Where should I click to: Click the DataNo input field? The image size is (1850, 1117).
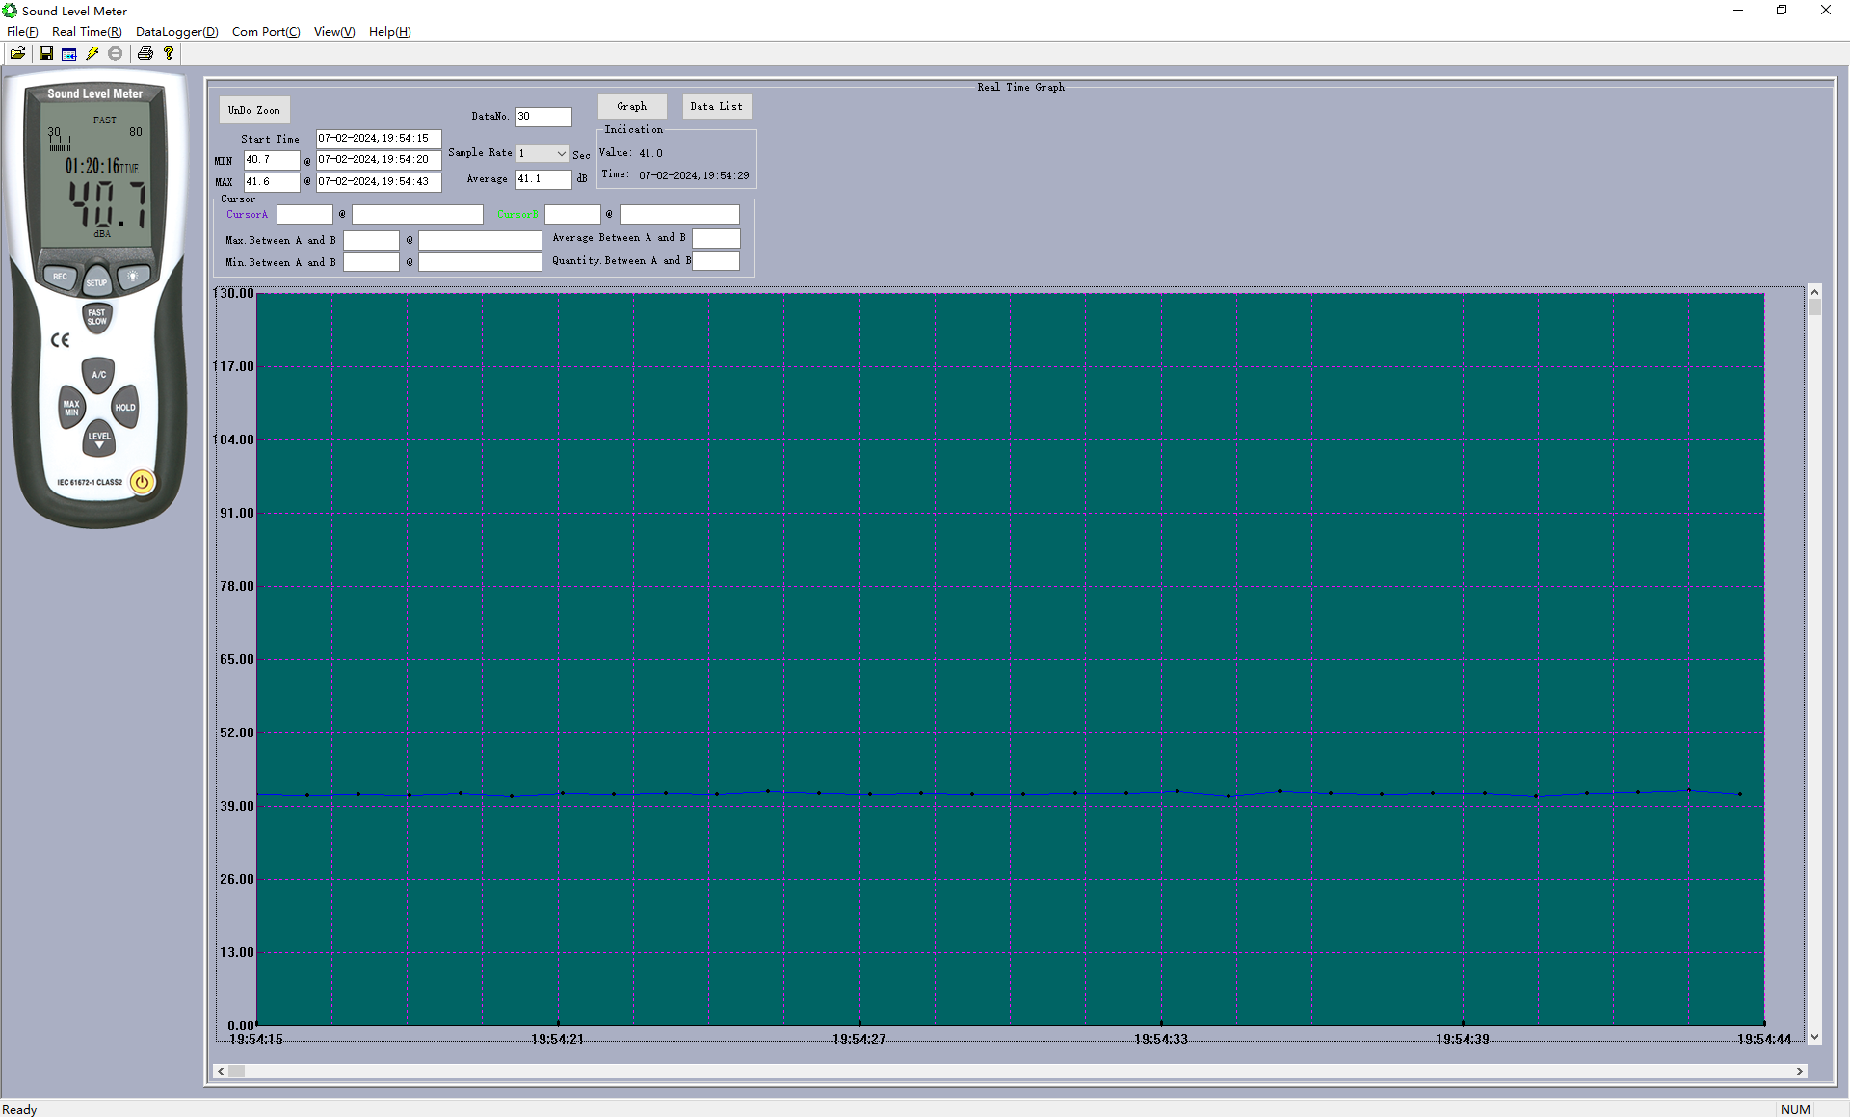[x=543, y=117]
